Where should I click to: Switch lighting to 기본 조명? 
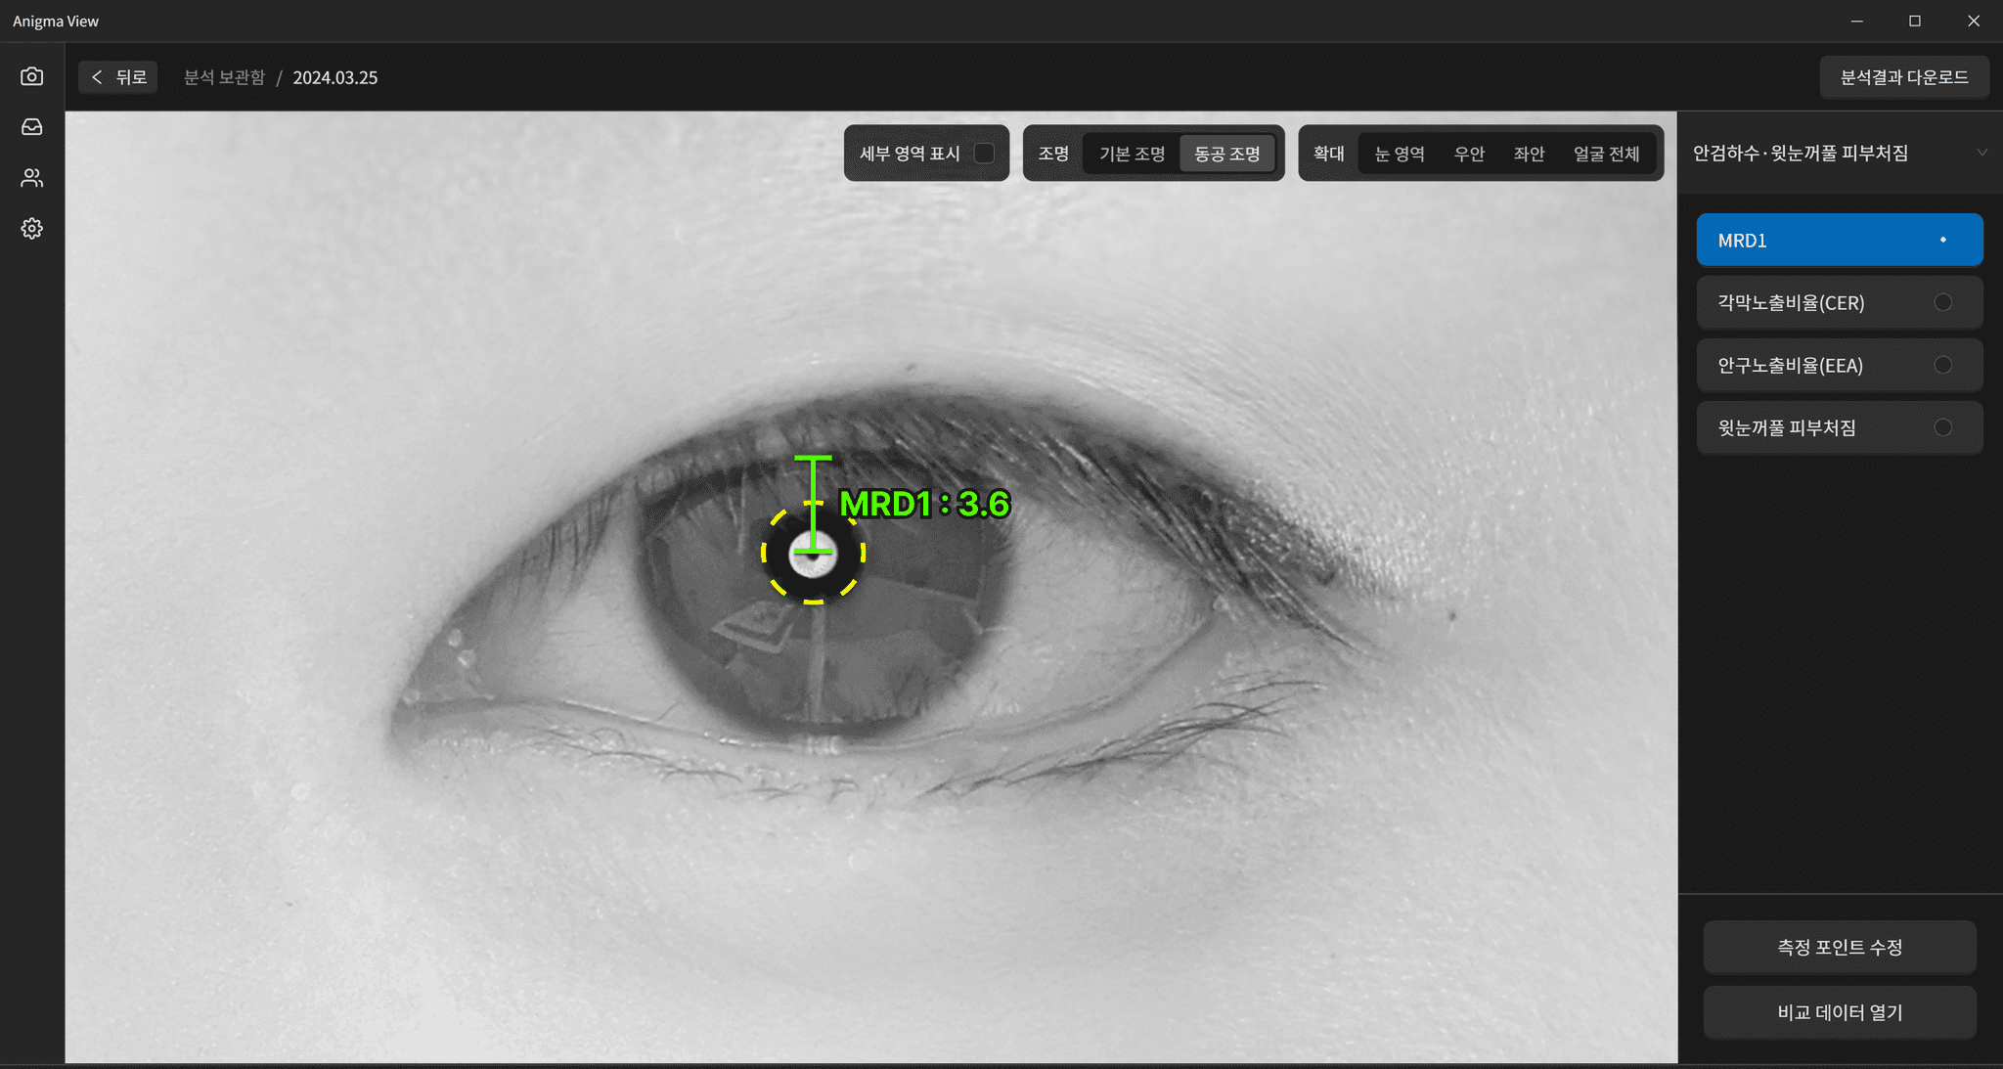[1132, 154]
